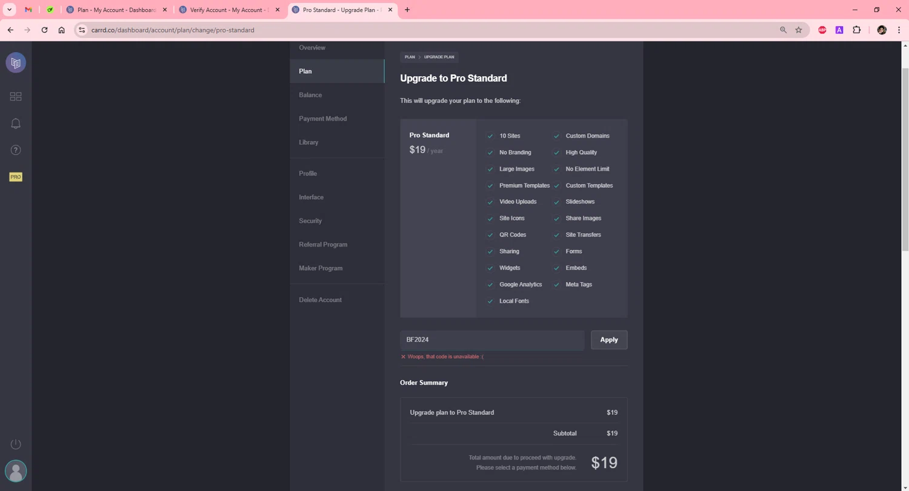Click the Premium Templates feature text
Viewport: 909px width, 491px height.
coord(524,185)
